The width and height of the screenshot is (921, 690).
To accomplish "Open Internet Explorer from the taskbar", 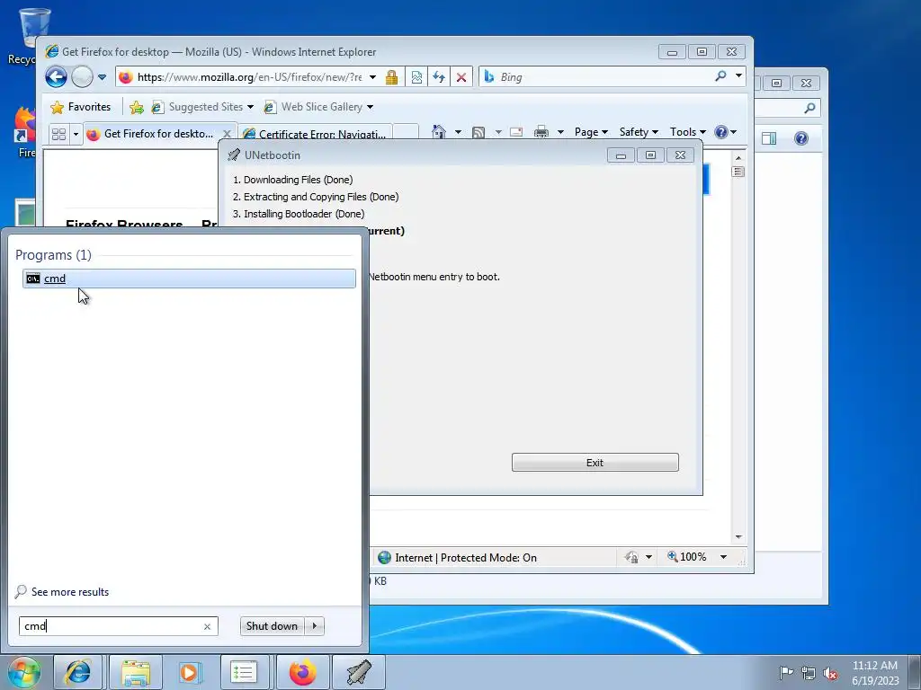I will (x=78, y=672).
